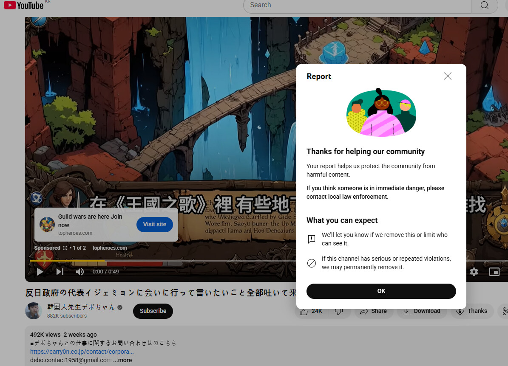Click the search magnifier icon
Image resolution: width=508 pixels, height=366 pixels.
coord(484,5)
